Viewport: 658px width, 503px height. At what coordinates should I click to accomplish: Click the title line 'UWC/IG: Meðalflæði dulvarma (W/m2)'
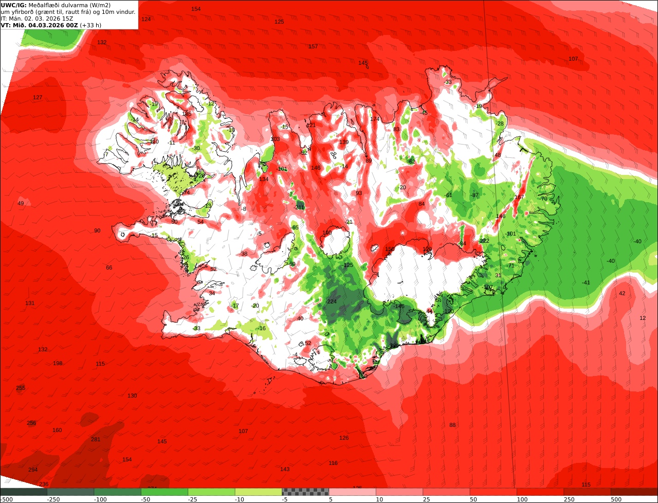(56, 5)
